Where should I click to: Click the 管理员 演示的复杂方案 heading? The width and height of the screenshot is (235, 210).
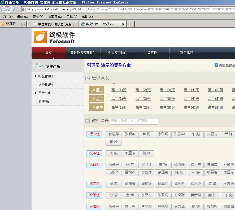(109, 65)
